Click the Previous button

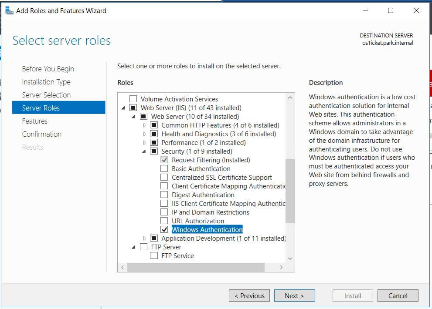point(249,296)
